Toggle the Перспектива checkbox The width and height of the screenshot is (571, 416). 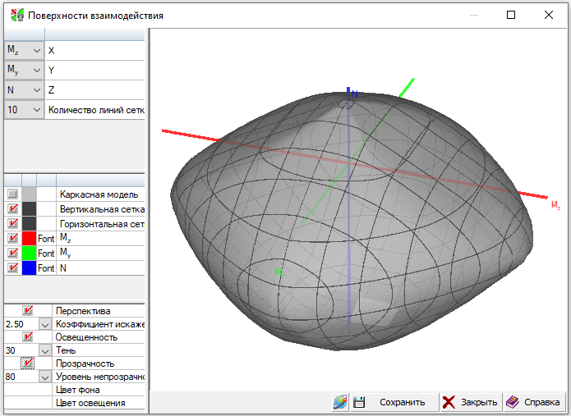28,311
